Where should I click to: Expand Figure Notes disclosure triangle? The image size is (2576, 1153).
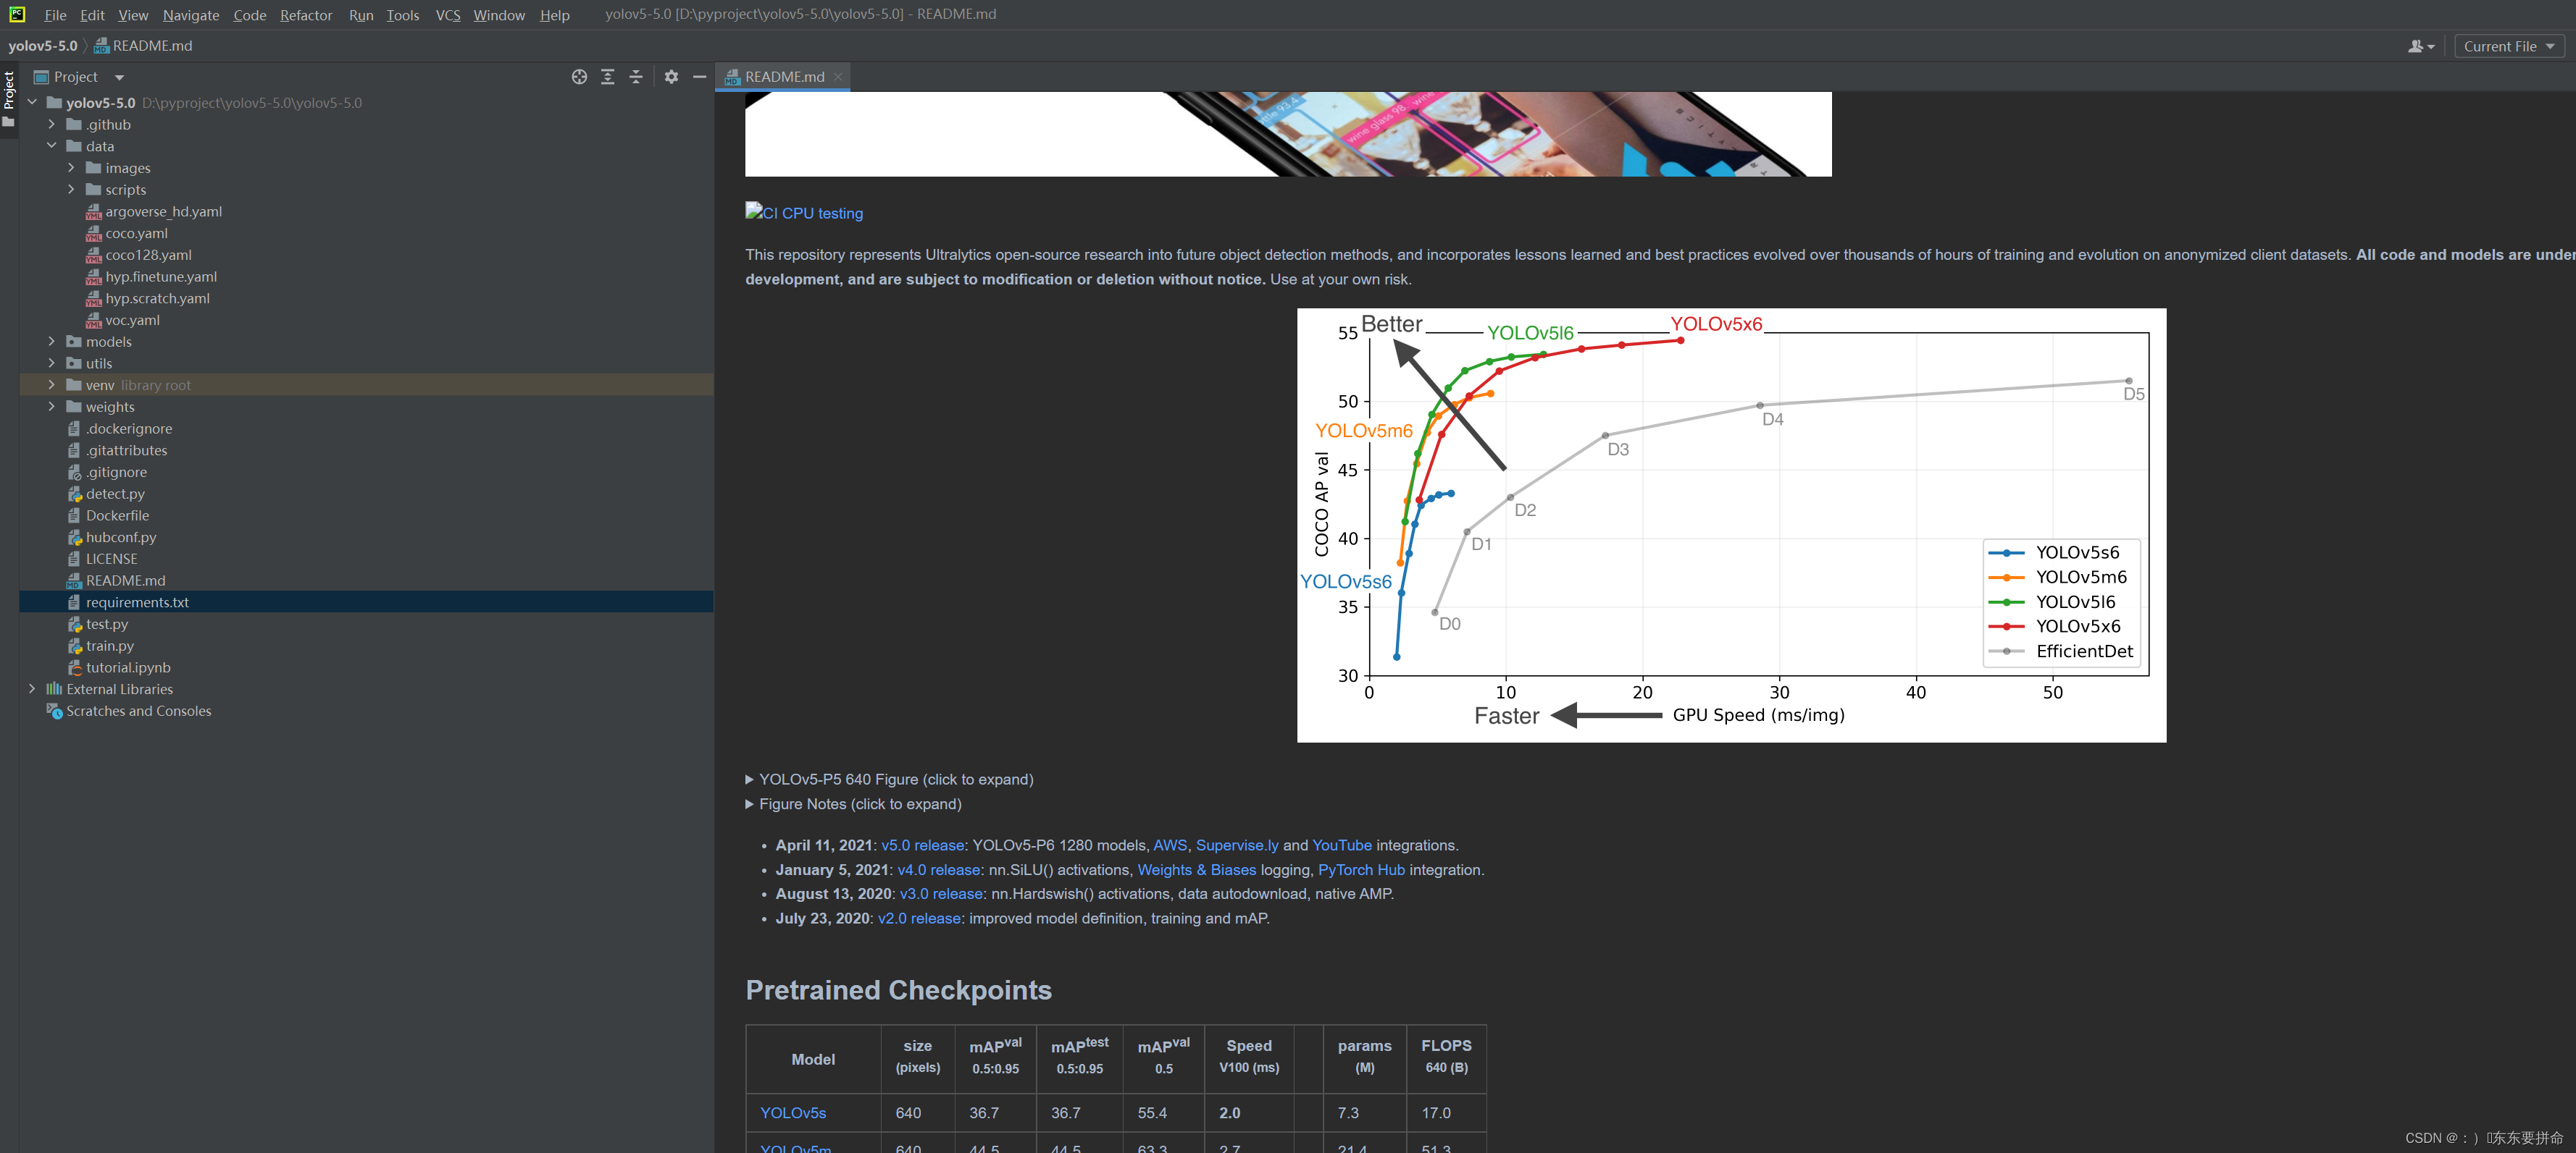pyautogui.click(x=749, y=804)
